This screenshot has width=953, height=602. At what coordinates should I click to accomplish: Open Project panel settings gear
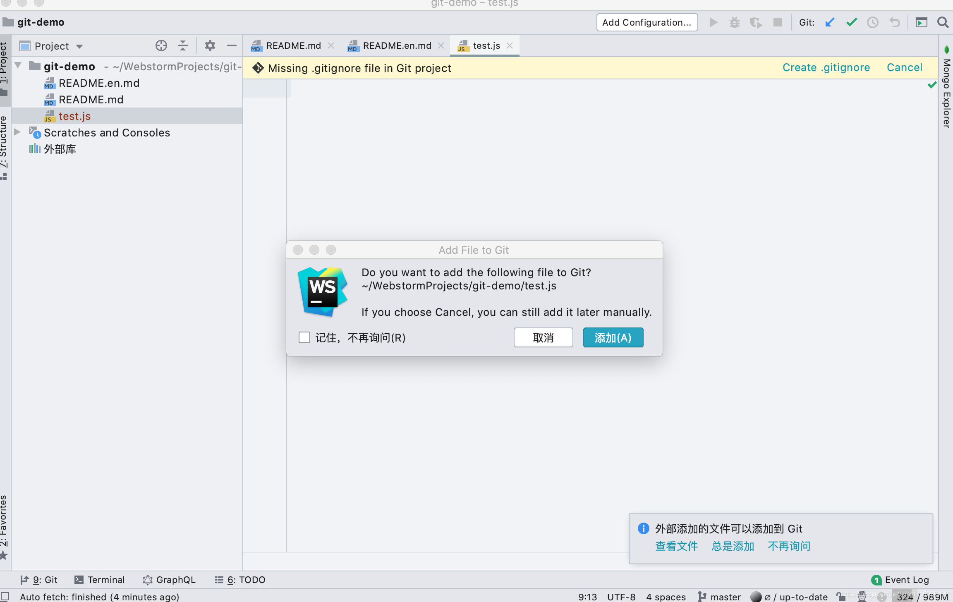click(x=210, y=45)
